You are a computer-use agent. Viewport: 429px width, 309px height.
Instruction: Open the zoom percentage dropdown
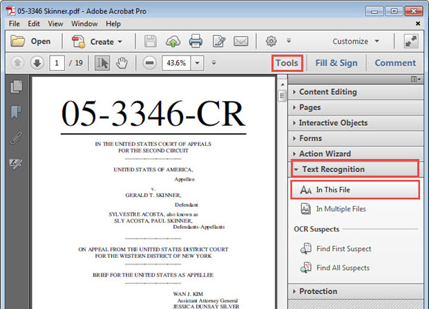point(198,63)
